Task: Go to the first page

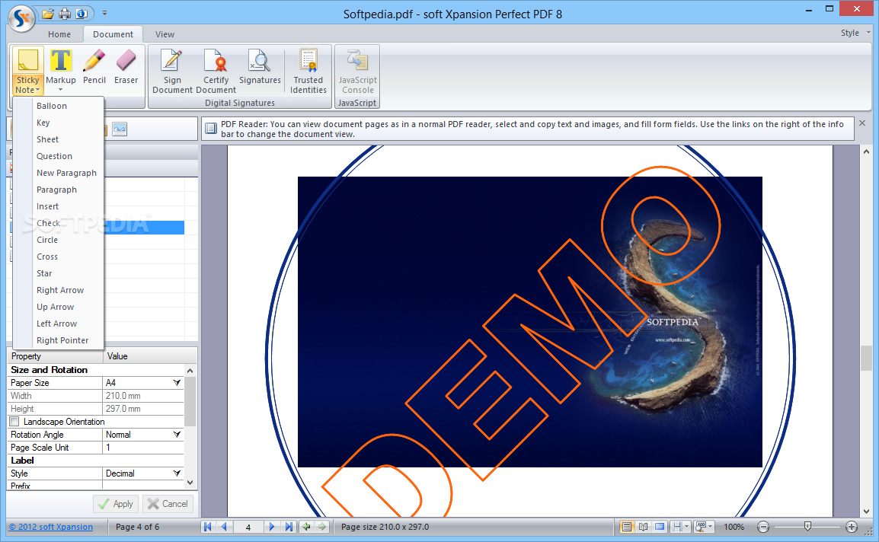Action: pyautogui.click(x=208, y=527)
